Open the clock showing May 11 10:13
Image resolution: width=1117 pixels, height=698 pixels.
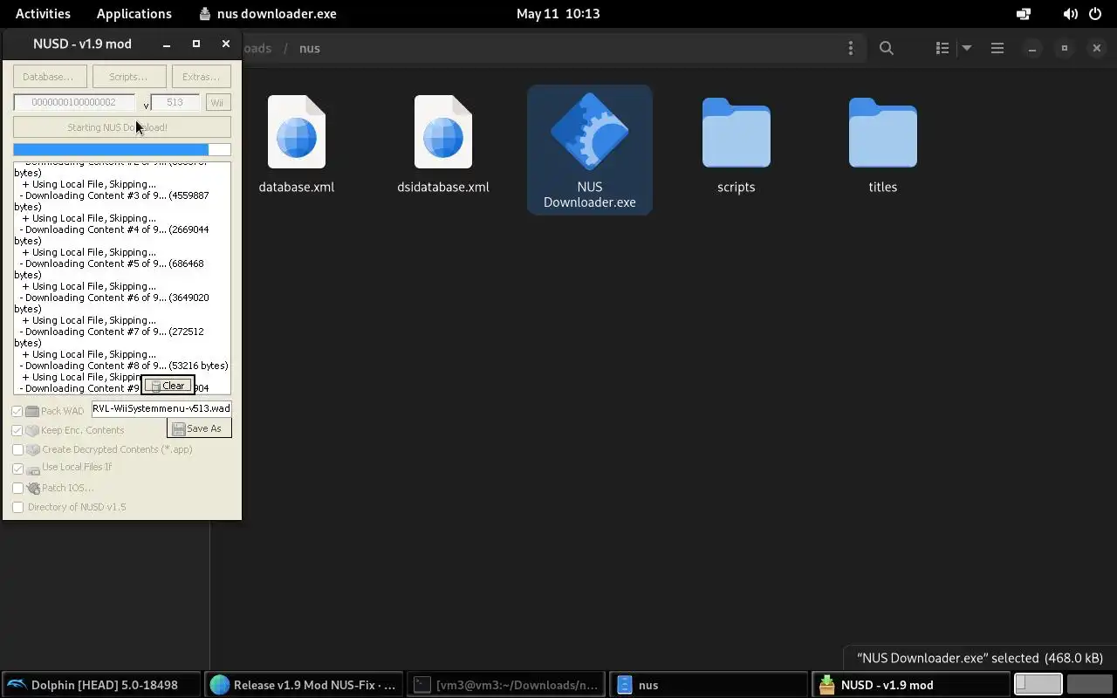click(x=558, y=13)
